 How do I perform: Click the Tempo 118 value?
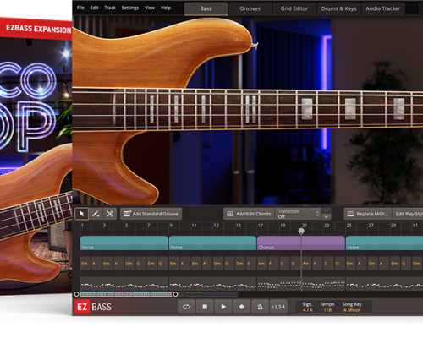[327, 310]
